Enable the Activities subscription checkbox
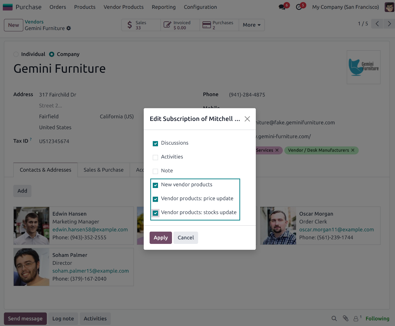Viewport: 395px width, 326px height. (155, 157)
